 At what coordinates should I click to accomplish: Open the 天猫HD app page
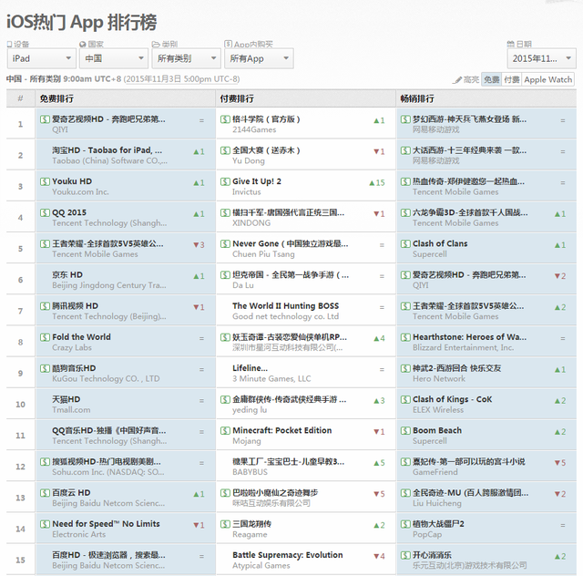coord(66,399)
